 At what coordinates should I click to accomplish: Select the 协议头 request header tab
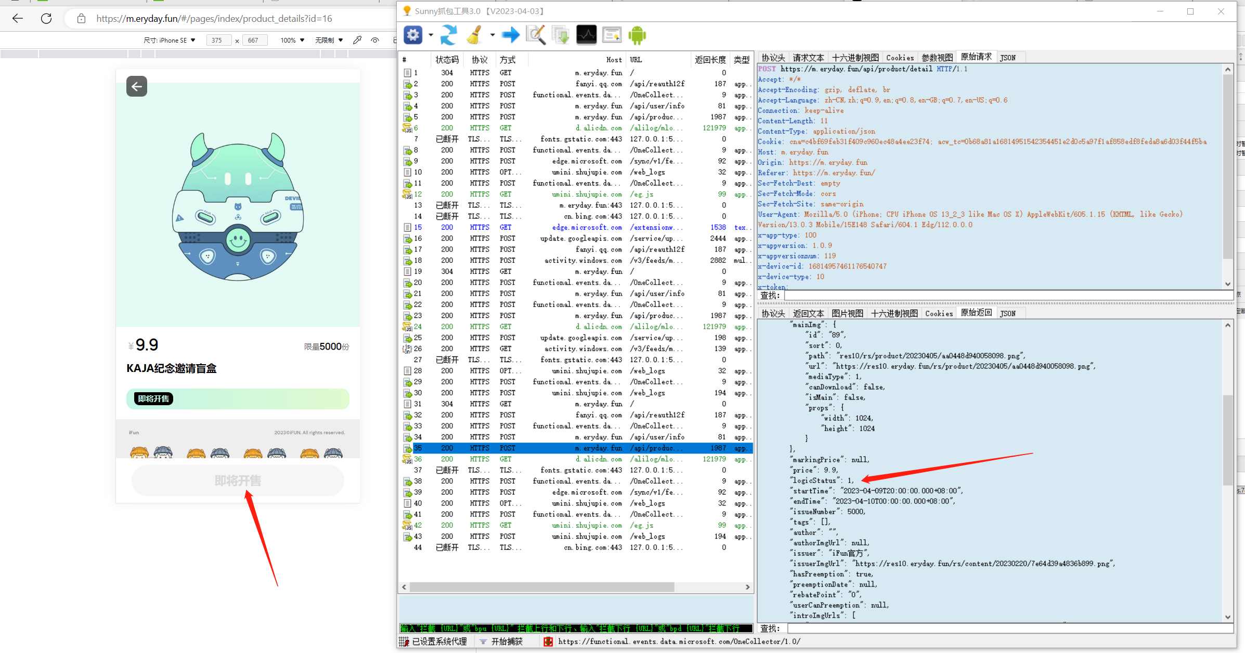(x=772, y=57)
